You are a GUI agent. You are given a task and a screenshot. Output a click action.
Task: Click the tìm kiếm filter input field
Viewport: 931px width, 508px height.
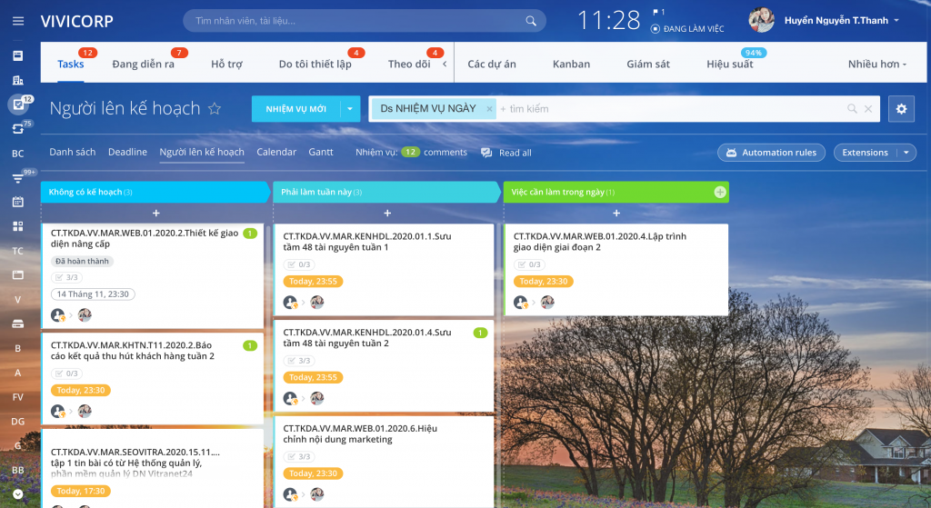[x=671, y=109]
